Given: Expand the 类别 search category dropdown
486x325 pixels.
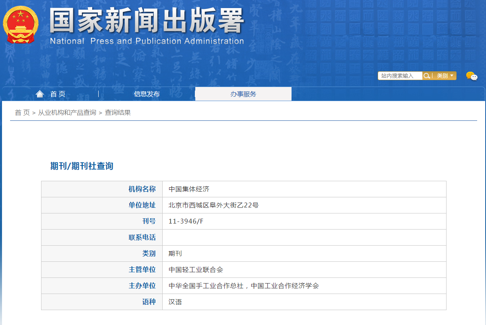Looking at the screenshot, I should 445,76.
